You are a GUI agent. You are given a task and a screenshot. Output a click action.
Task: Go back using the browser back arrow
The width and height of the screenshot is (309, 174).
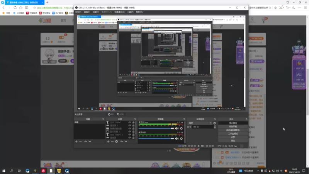3,8
